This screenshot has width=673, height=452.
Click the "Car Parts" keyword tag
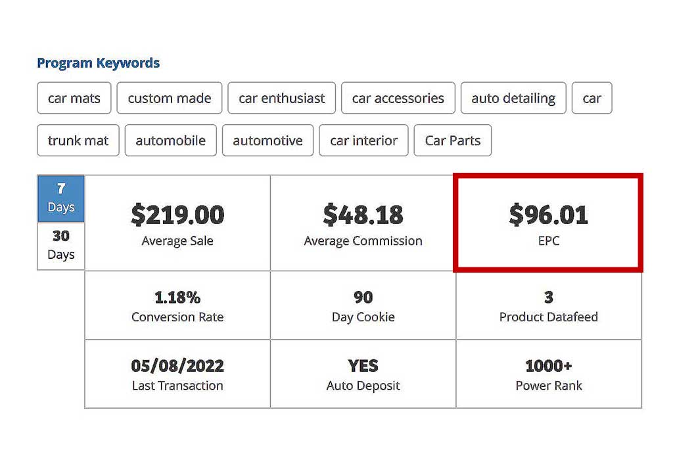click(452, 141)
